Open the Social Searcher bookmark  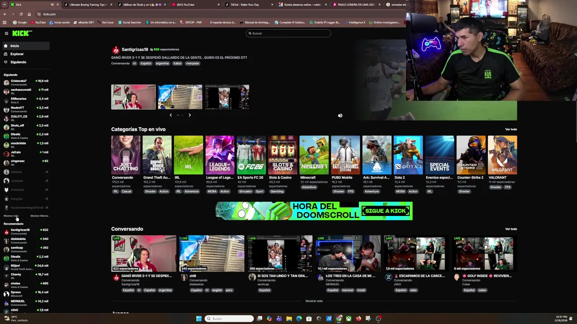coord(129,22)
